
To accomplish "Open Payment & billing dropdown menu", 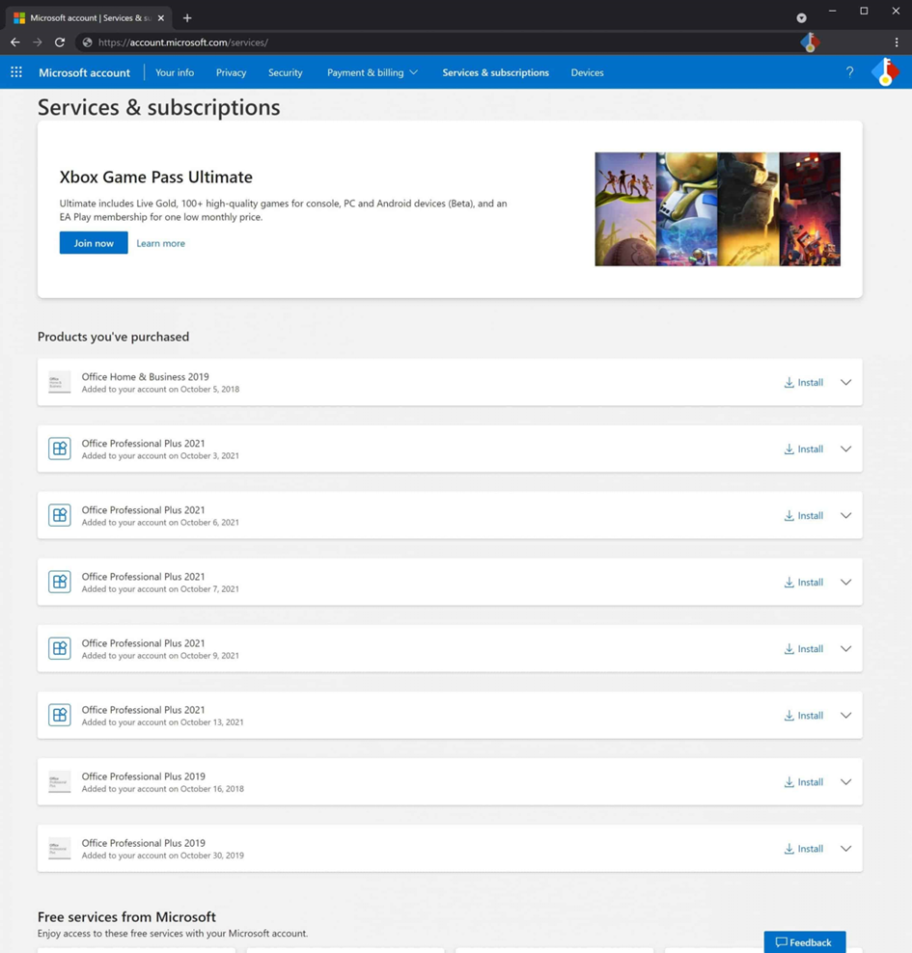I will (373, 72).
